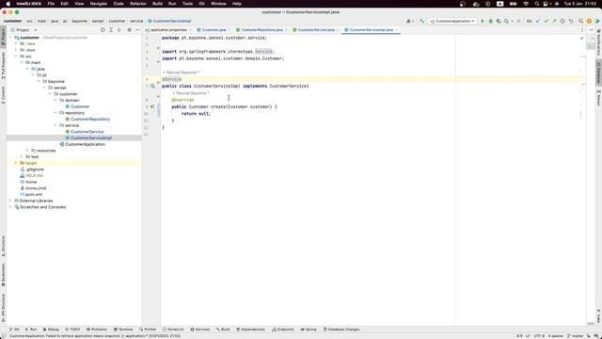Open the Run tool window button

tap(31, 330)
